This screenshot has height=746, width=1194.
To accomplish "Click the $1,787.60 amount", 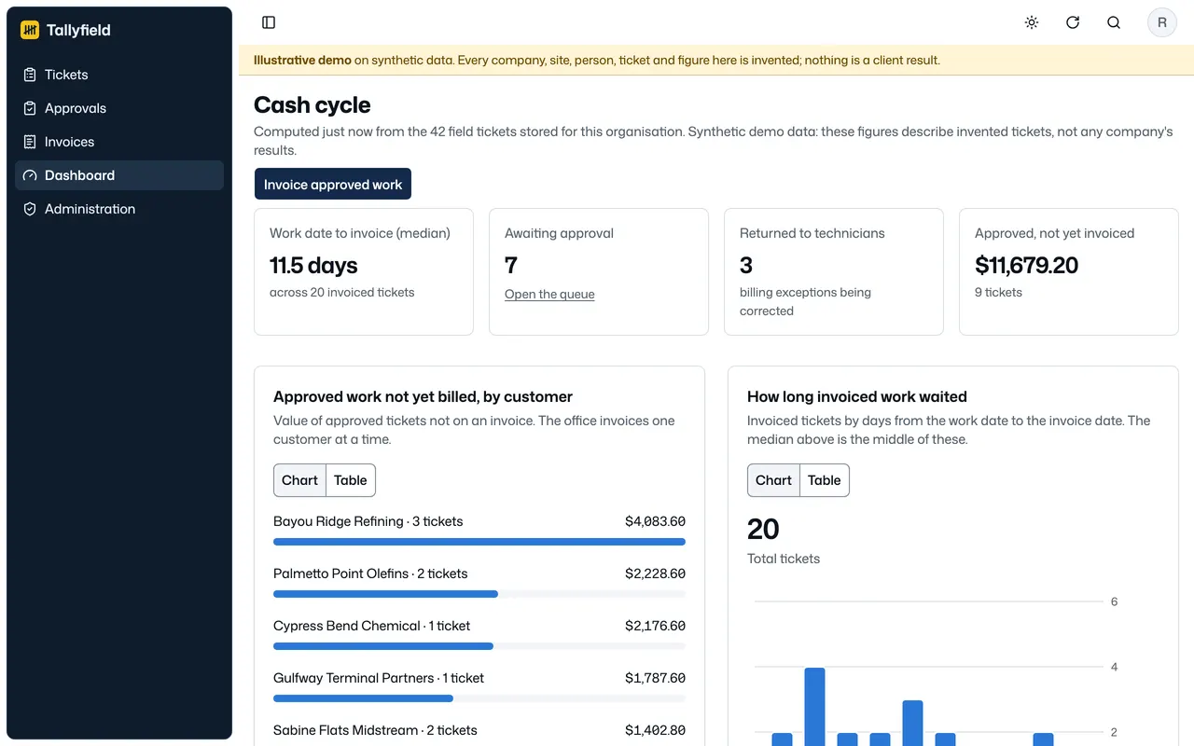I will [655, 678].
